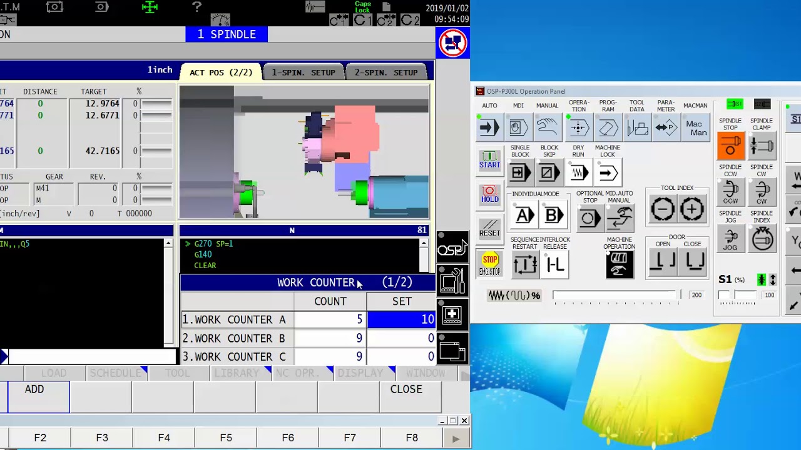Toggle BLOCK SKIP mode
The width and height of the screenshot is (801, 450).
[x=549, y=172]
